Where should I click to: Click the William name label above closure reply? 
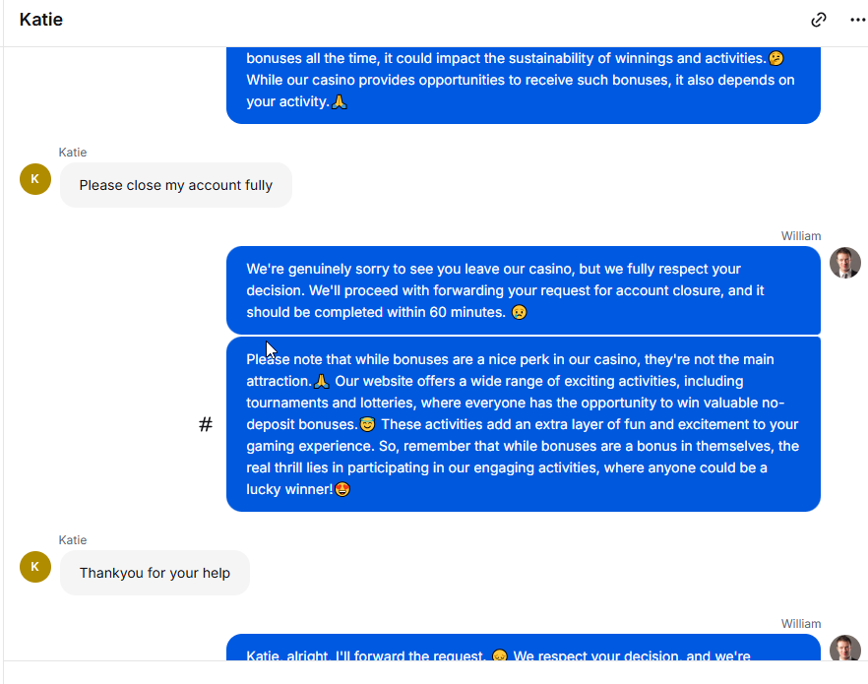(x=800, y=236)
